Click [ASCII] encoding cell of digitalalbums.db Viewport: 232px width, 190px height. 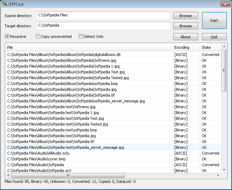coord(181,55)
